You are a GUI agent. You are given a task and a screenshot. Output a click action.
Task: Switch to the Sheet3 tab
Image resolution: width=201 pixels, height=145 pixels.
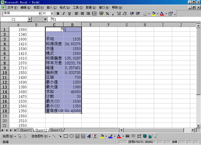coord(56,130)
